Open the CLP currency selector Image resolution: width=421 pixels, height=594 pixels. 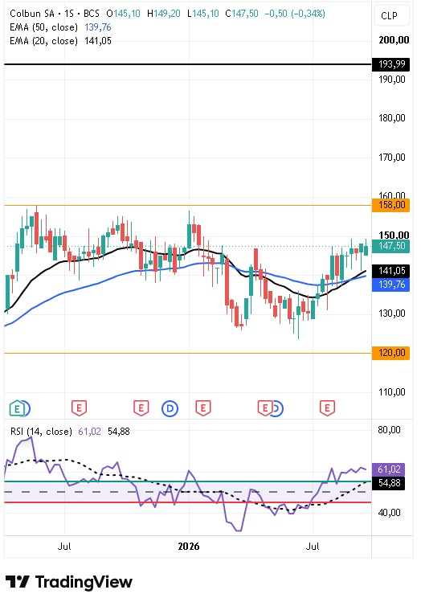[x=392, y=16]
